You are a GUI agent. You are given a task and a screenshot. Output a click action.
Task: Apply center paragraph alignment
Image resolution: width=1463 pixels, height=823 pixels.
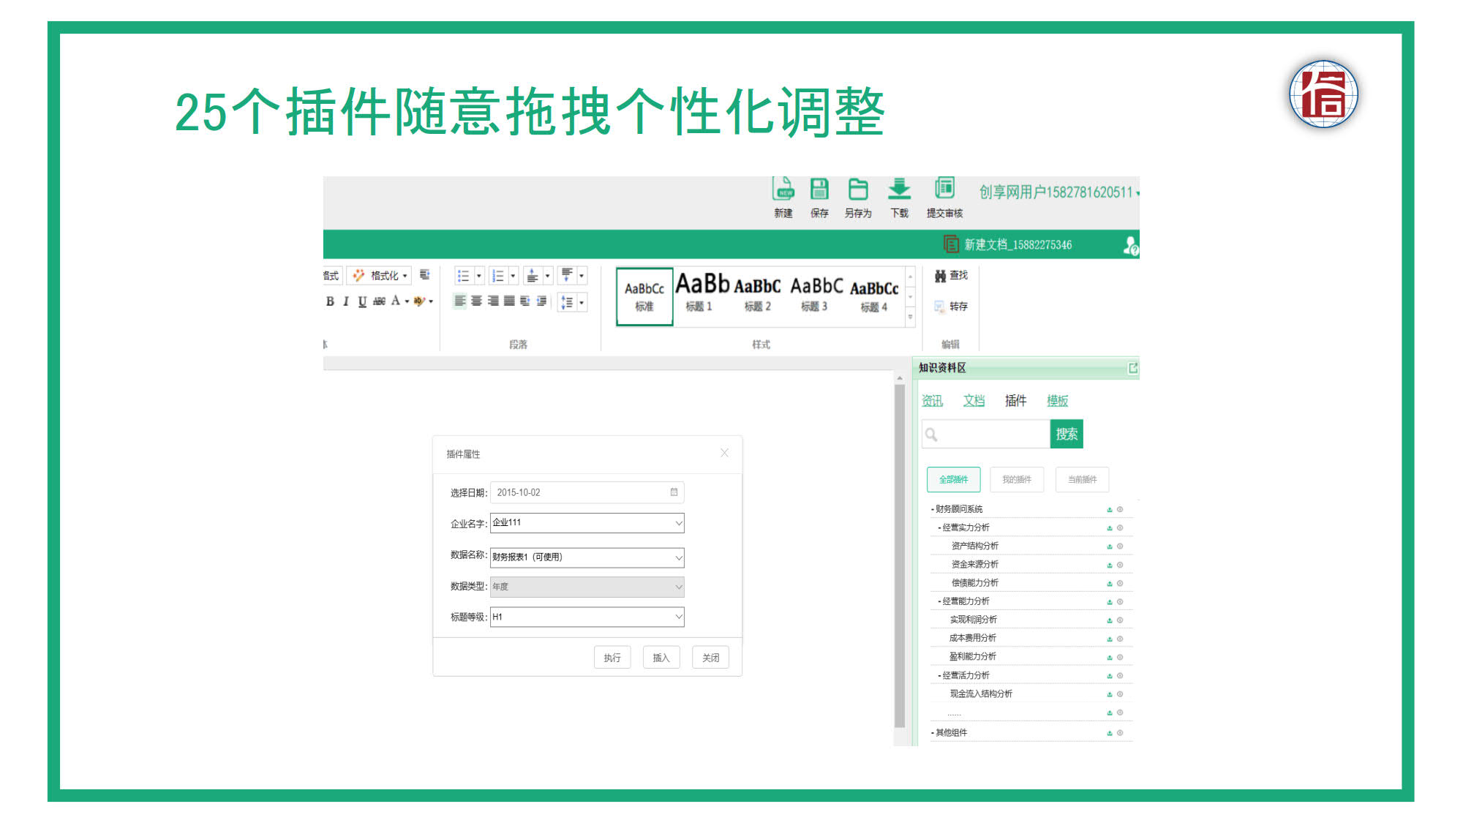(476, 301)
